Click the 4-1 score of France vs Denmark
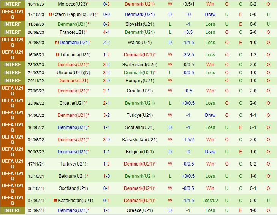This screenshot has height=215, width=277. point(106,32)
